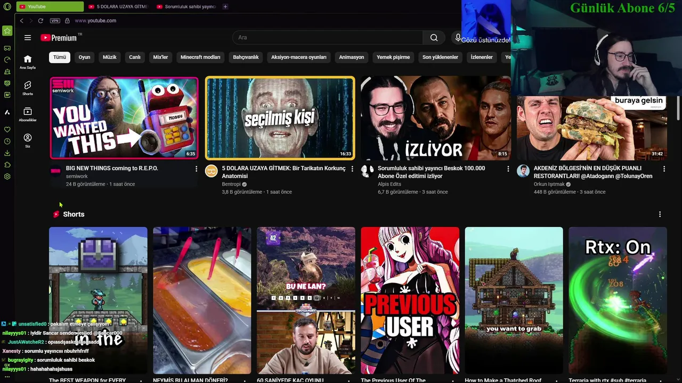Play the YOU WANTED THIS thumbnail
Screen dimensions: 682x383
[x=124, y=118]
